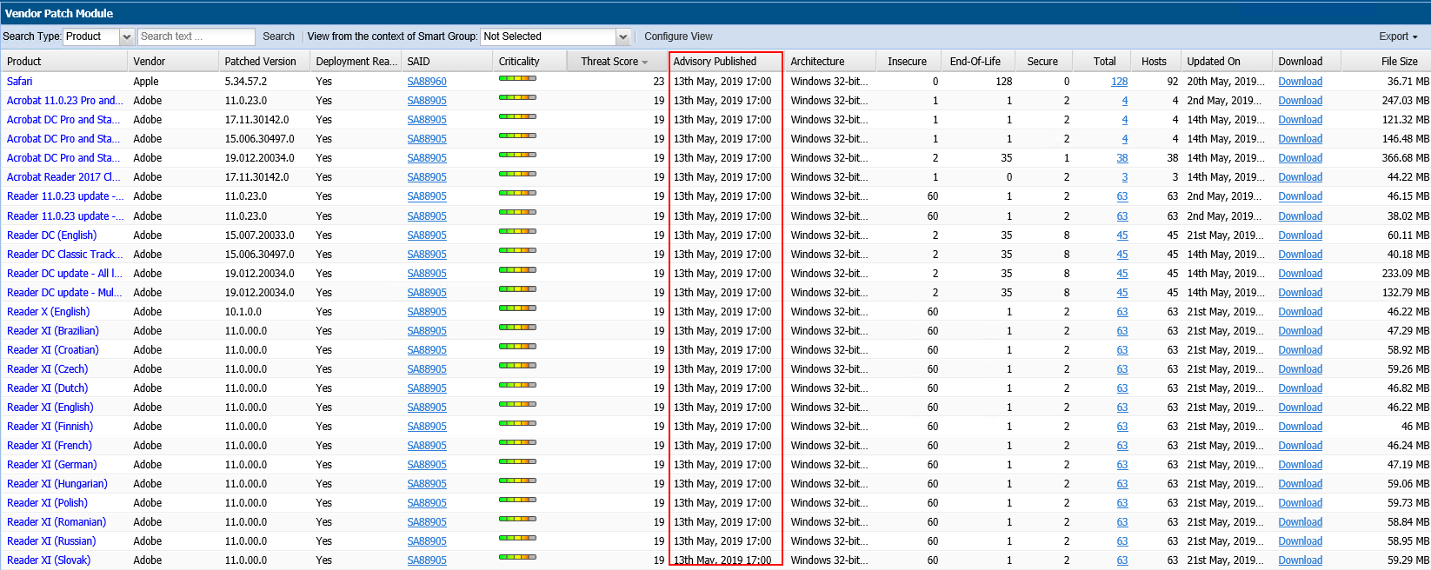Viewport: 1431px width, 570px height.
Task: Open the SA88960 advisory link
Action: [x=427, y=82]
